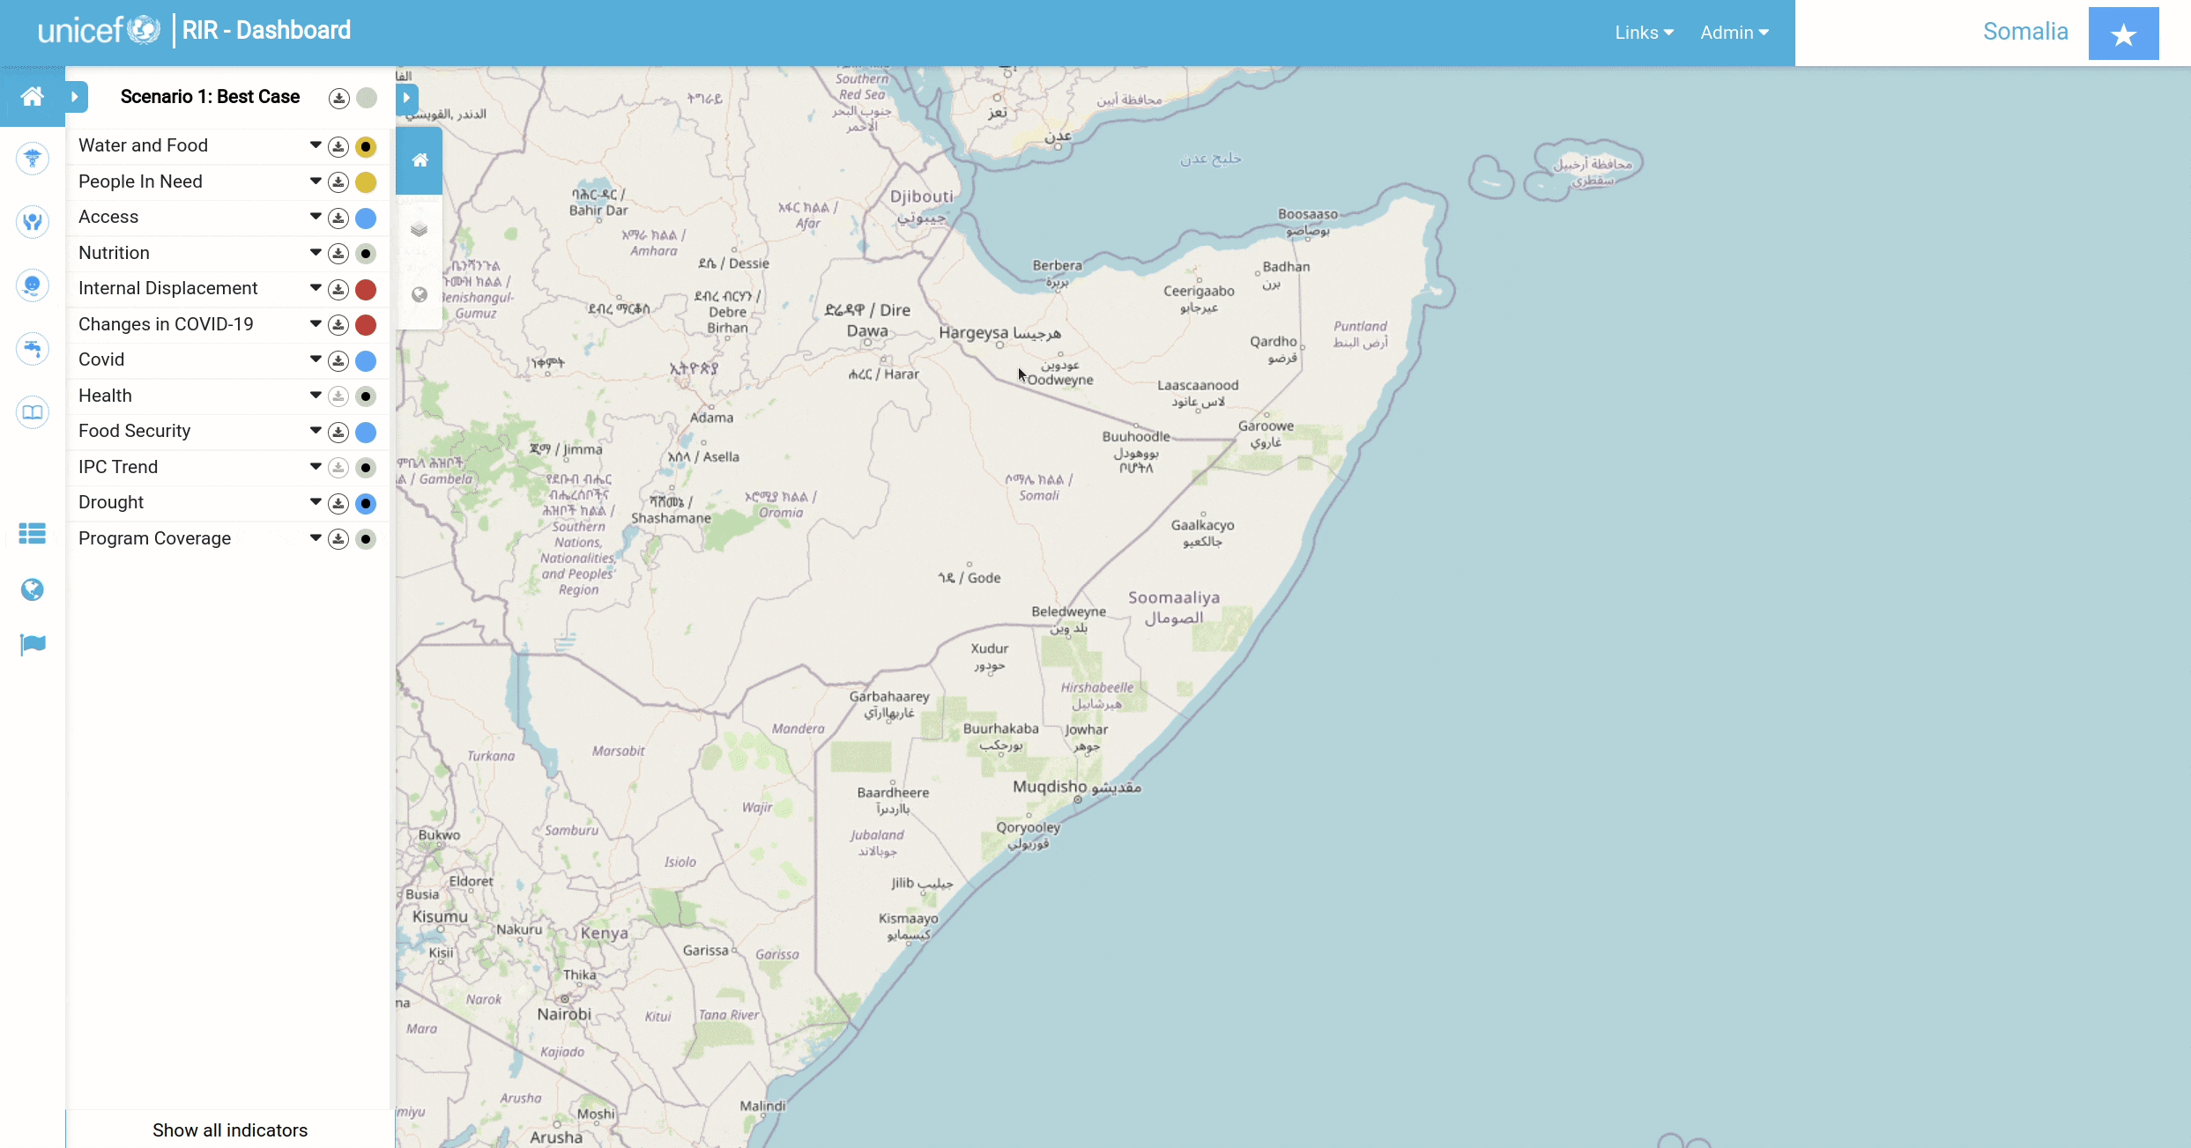Click Show all indicators button at bottom
Viewport: 2191px width, 1148px height.
[x=229, y=1130]
